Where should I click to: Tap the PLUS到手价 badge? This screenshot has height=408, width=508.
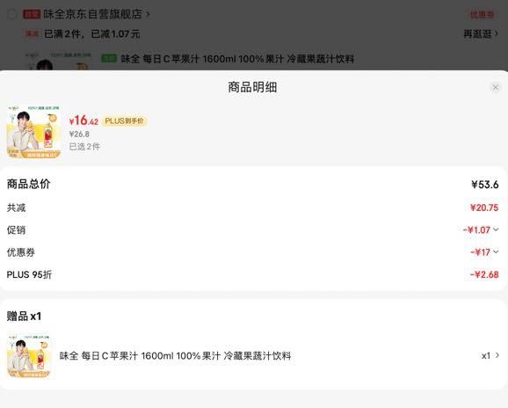125,120
